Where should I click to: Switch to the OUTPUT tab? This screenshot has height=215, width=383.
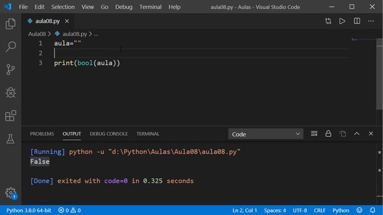click(72, 134)
